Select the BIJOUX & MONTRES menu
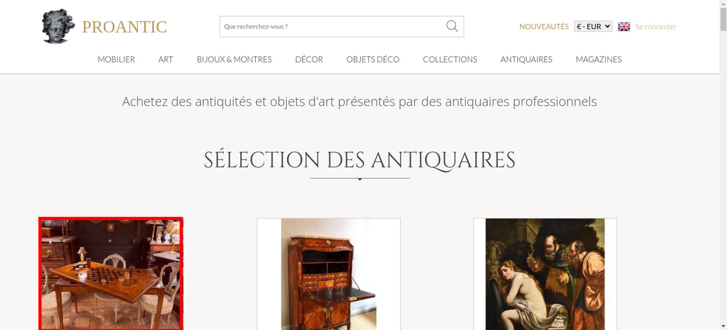 click(x=234, y=59)
